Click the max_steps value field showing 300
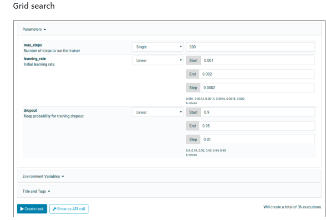The width and height of the screenshot is (326, 220). click(250, 47)
